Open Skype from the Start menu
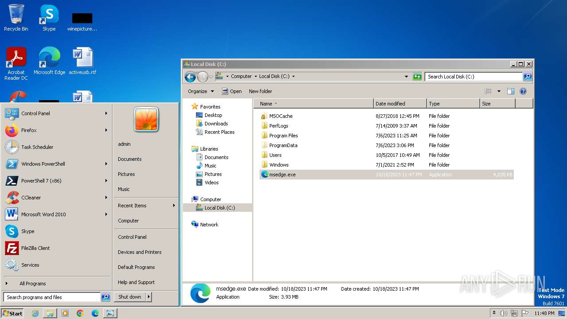 pos(56,231)
